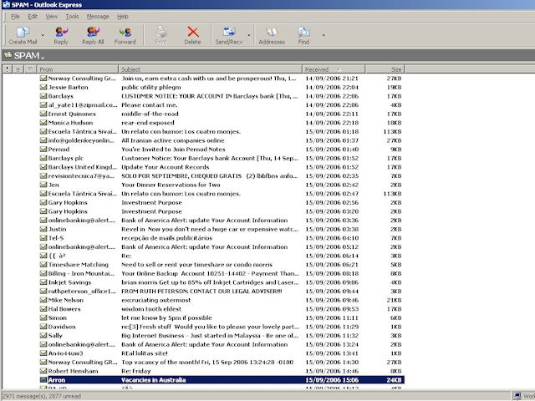Sort by attachment paperclip column header
The height and width of the screenshot is (401, 535).
point(18,69)
